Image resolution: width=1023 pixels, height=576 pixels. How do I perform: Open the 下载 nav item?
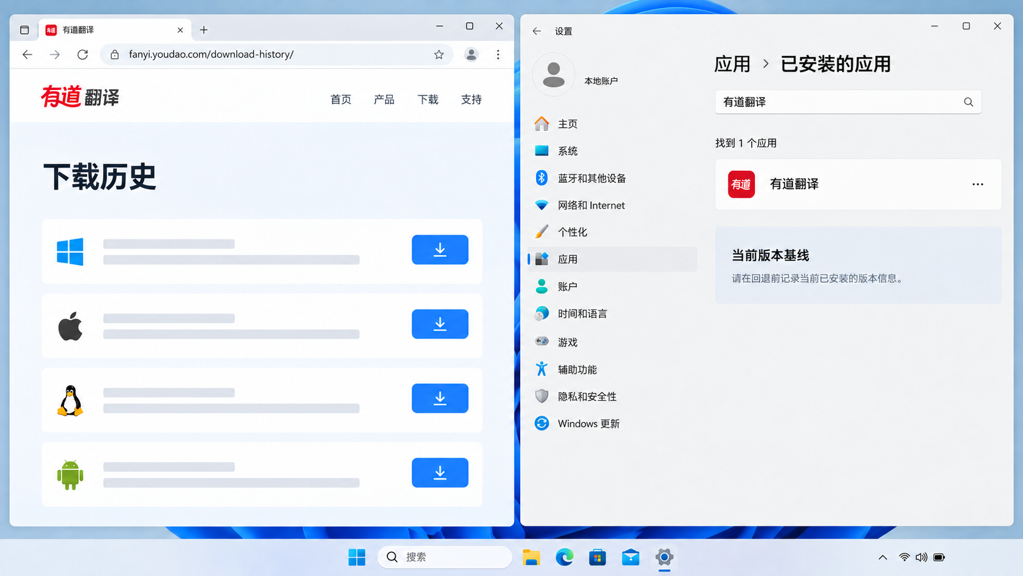(428, 99)
